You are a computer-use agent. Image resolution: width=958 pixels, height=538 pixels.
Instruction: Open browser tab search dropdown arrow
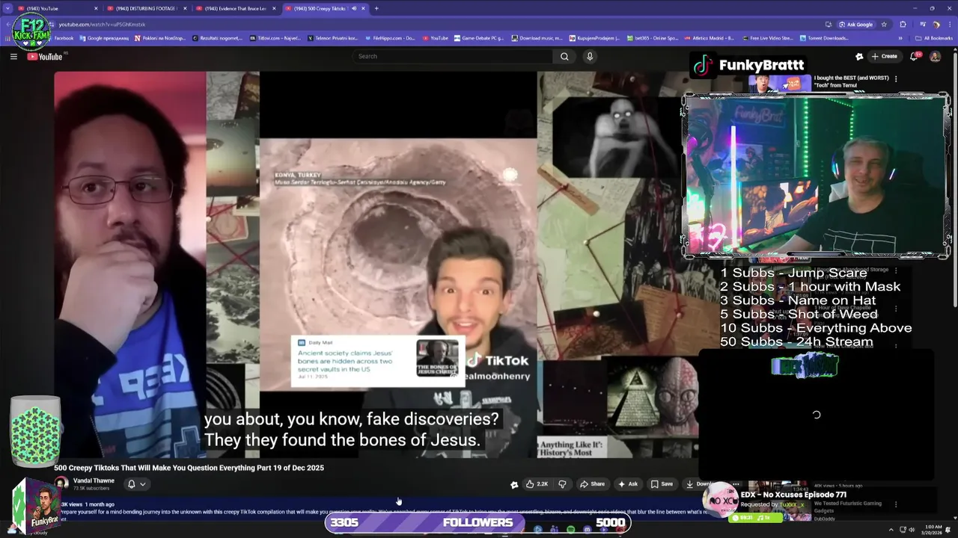point(7,8)
